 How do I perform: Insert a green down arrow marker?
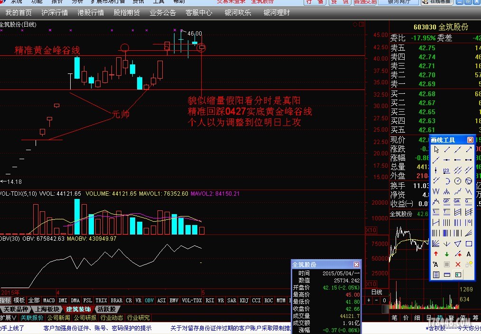[447, 254]
